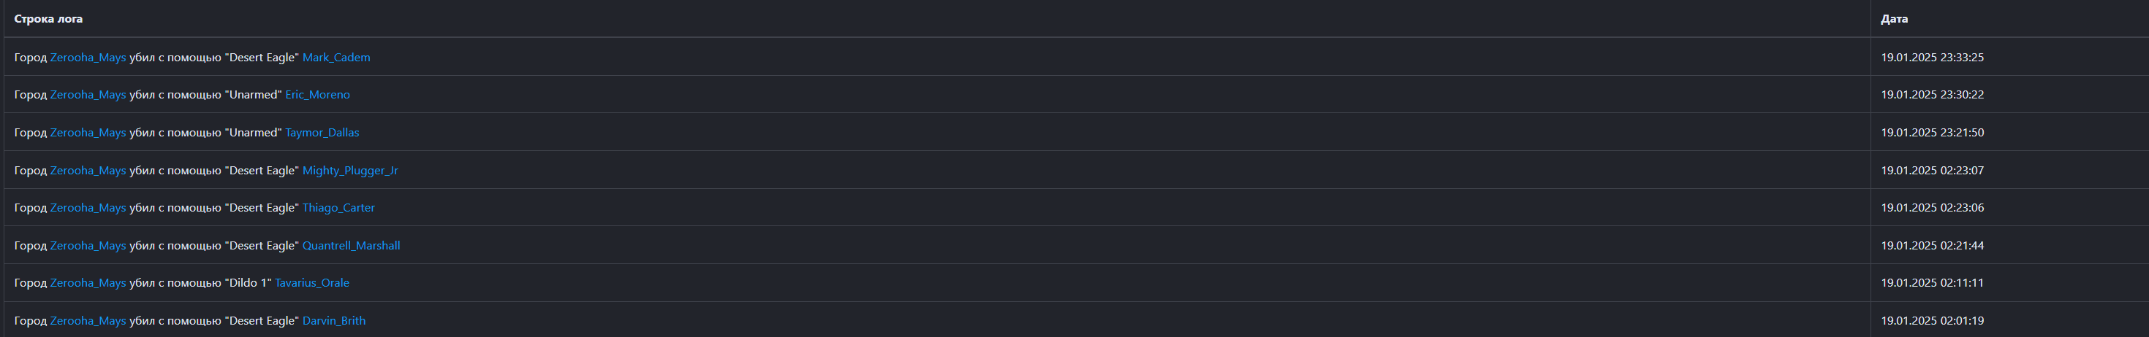
Task: Click Zerooha_Mays in the Mark_Cadem row
Action: point(88,58)
